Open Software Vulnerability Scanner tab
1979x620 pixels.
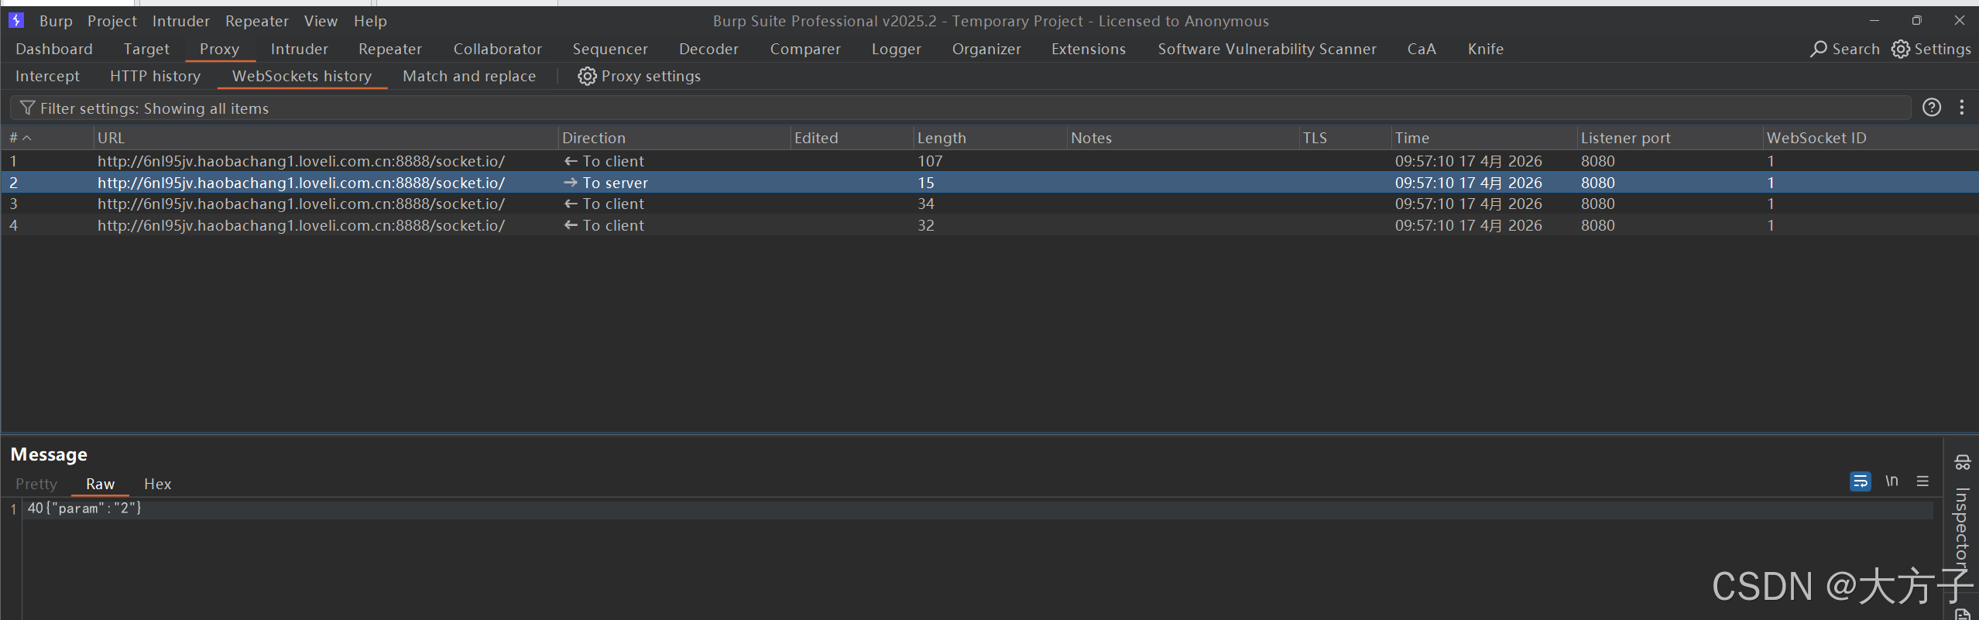coord(1267,49)
